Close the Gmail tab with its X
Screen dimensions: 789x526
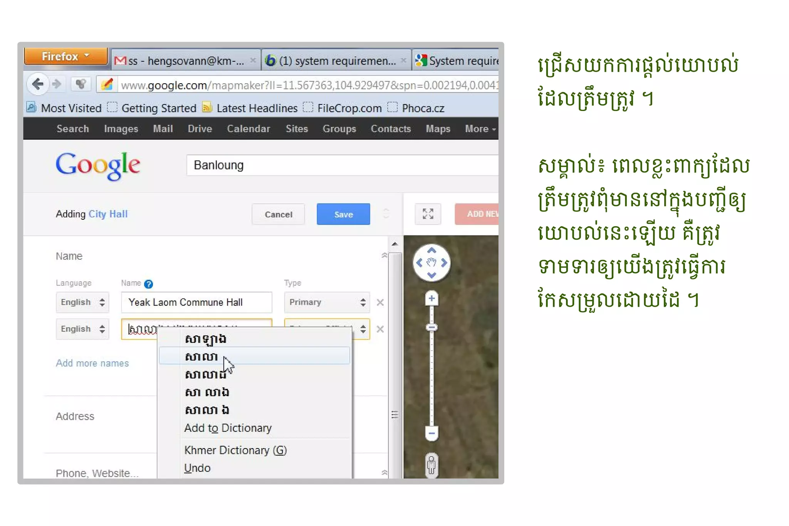pyautogui.click(x=253, y=60)
